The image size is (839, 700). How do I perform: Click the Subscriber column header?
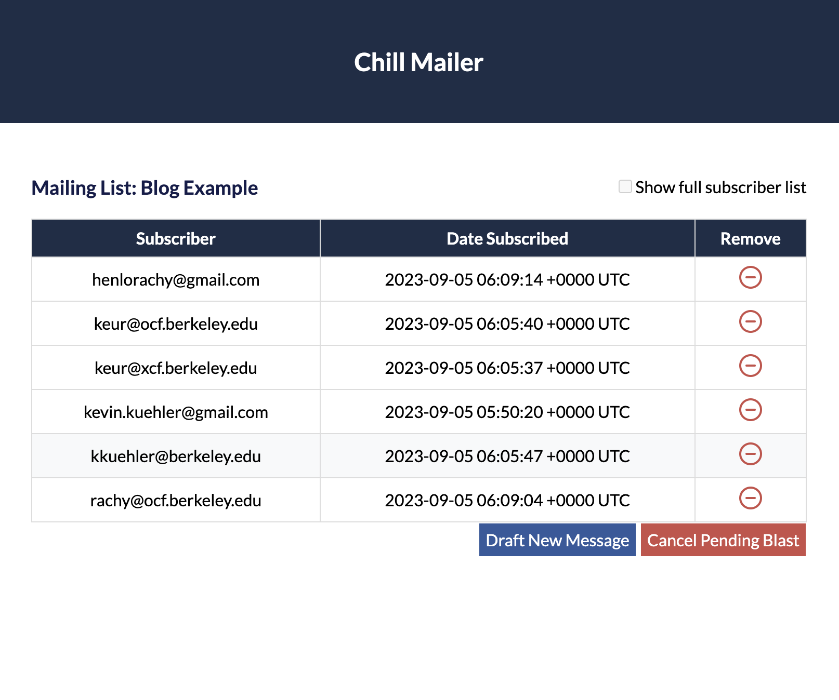pos(176,238)
